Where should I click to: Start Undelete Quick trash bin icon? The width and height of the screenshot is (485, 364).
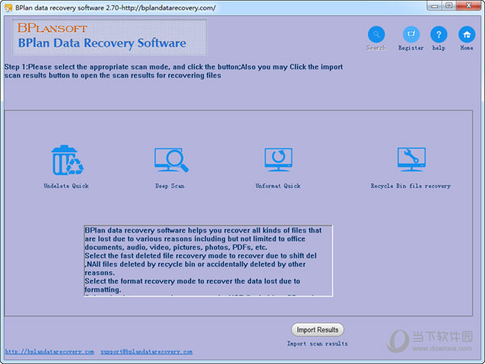(x=67, y=161)
